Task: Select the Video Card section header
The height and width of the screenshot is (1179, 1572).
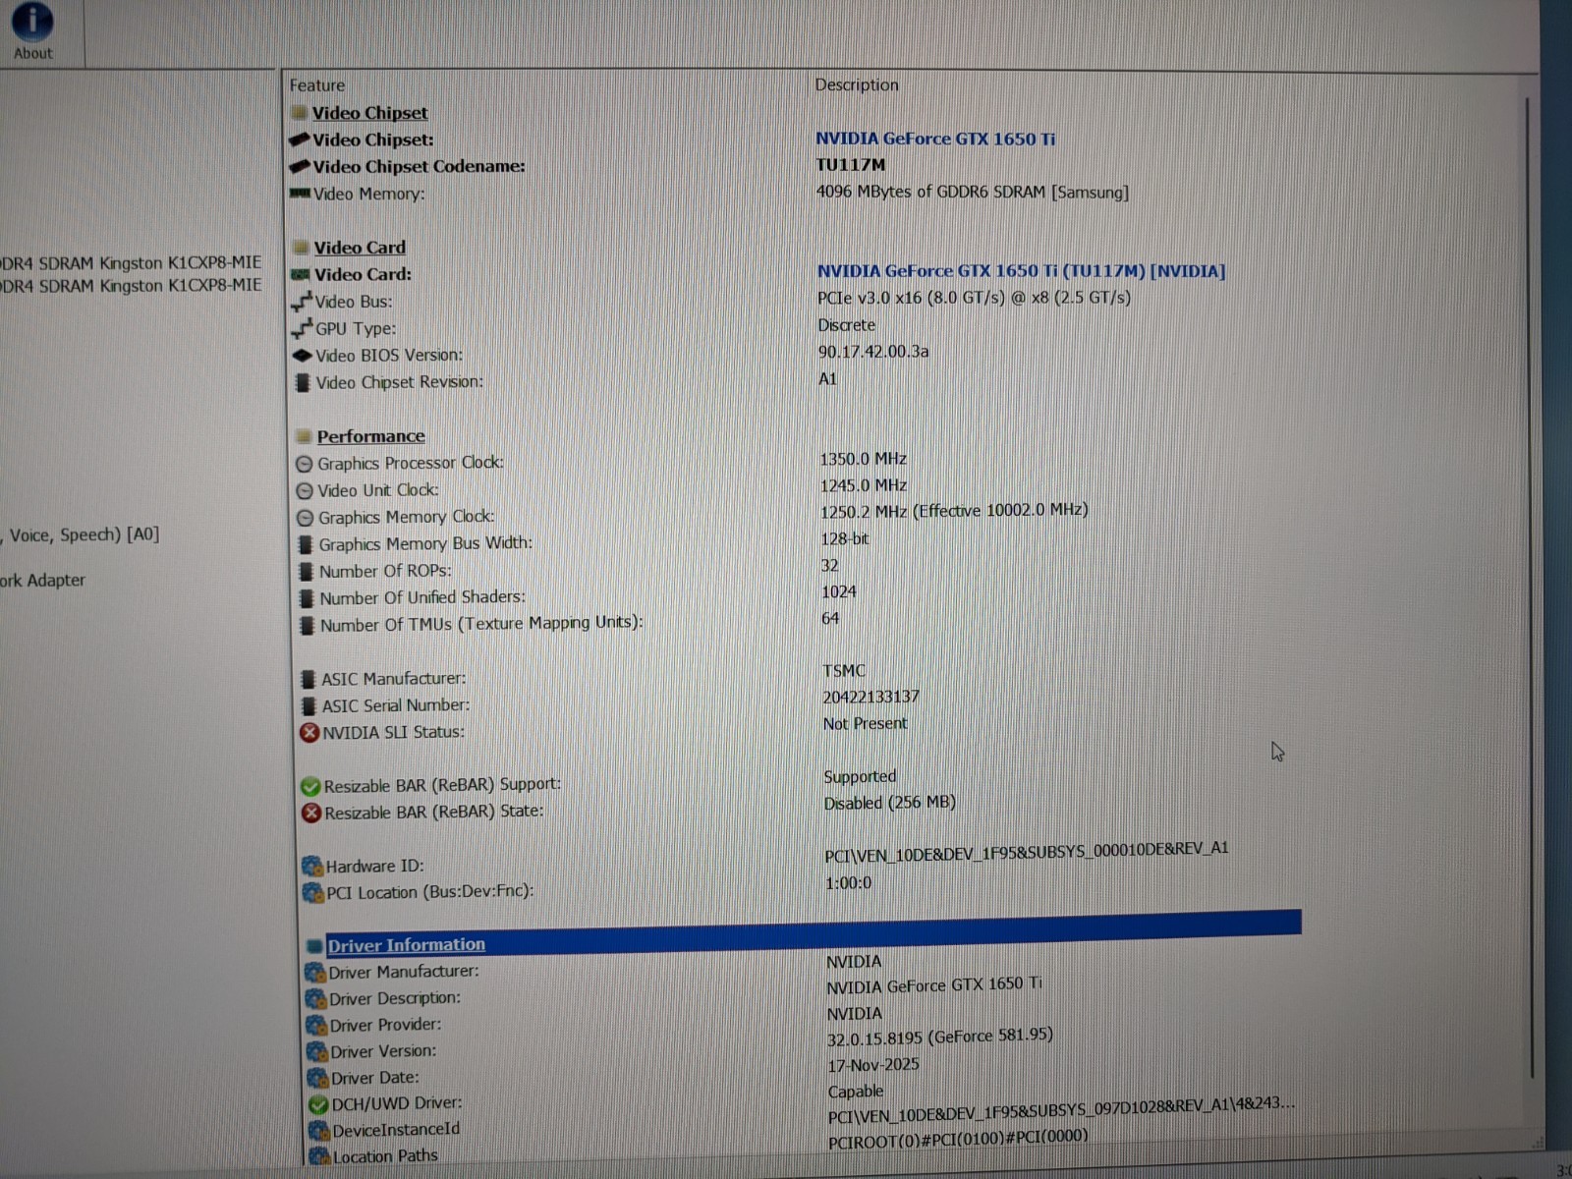Action: click(360, 248)
